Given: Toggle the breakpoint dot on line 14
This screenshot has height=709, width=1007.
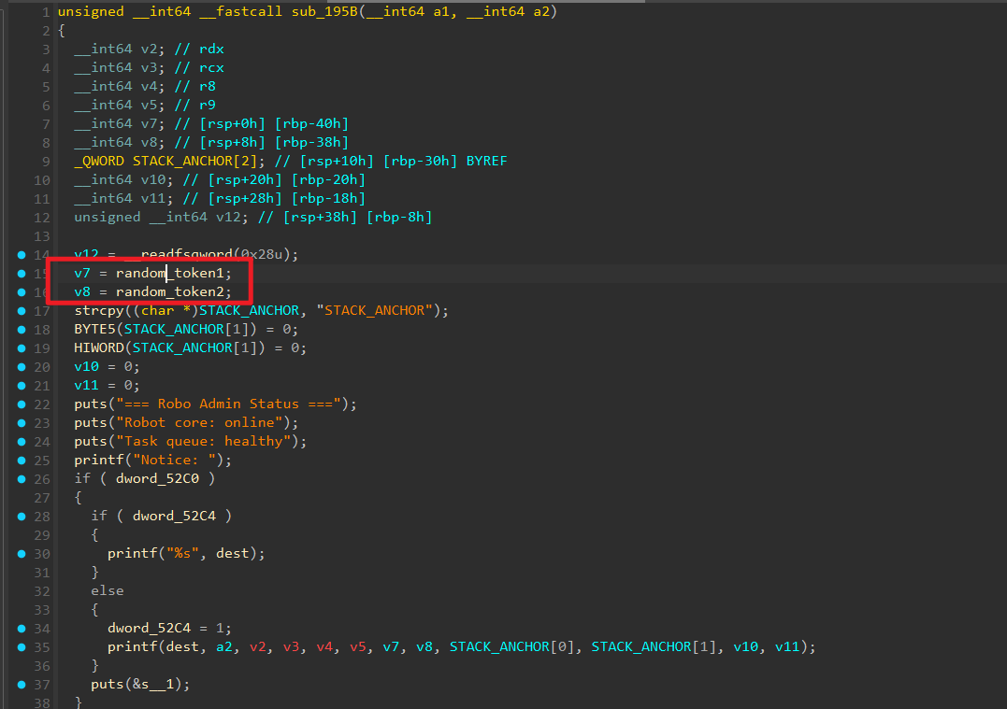Looking at the screenshot, I should [x=21, y=254].
